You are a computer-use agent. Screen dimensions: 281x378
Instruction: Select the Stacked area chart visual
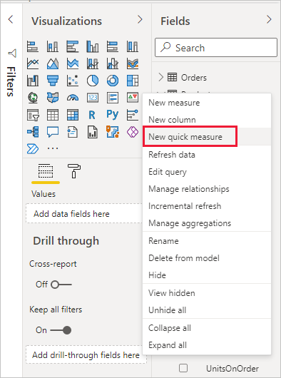[73, 63]
